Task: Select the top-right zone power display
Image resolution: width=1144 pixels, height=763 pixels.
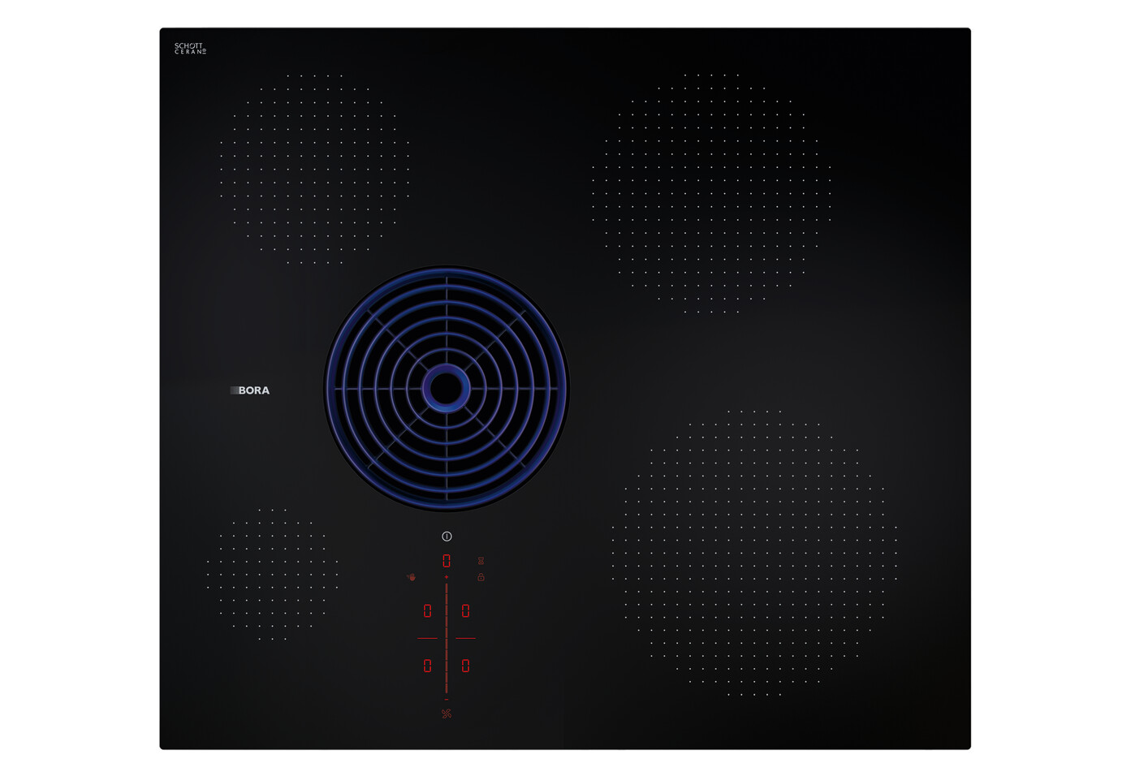Action: pyautogui.click(x=465, y=610)
